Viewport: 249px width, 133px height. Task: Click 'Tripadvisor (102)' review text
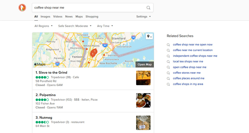pyautogui.click(x=61, y=100)
